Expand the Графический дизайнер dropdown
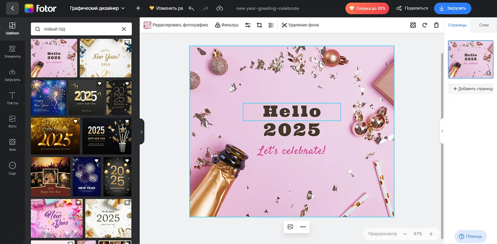The width and height of the screenshot is (497, 244). coord(97,8)
